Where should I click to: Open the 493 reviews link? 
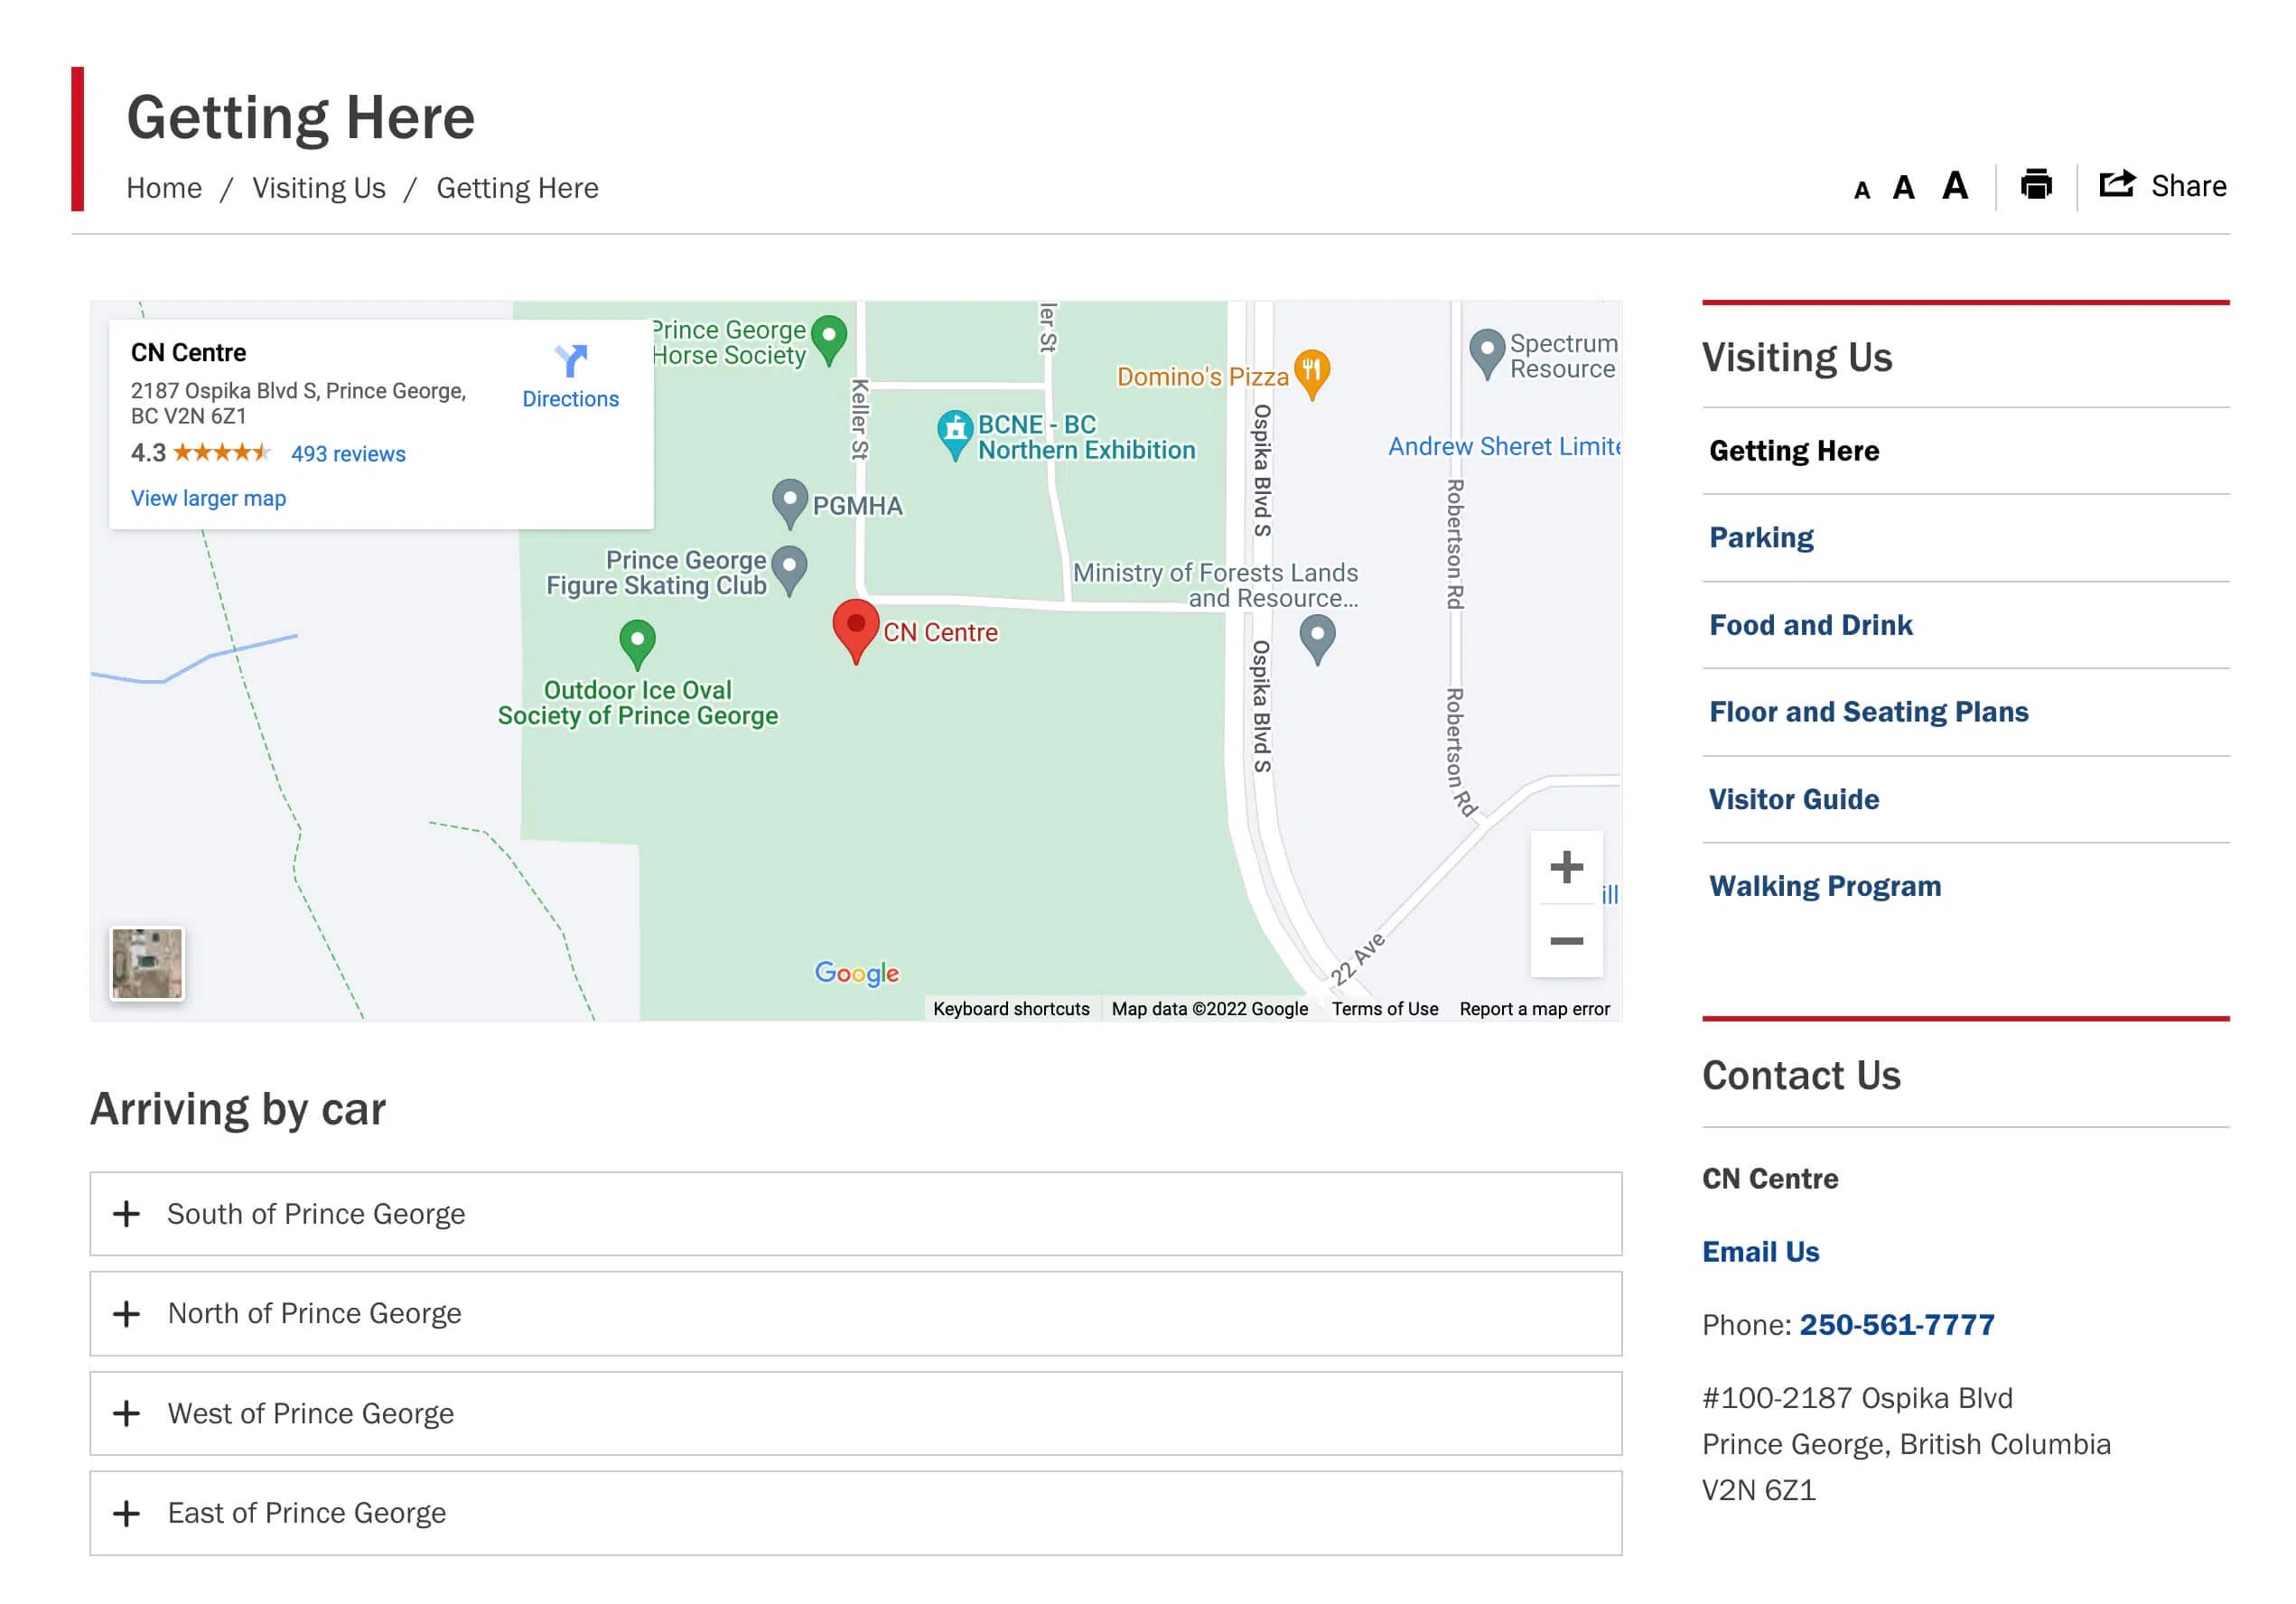coord(348,454)
